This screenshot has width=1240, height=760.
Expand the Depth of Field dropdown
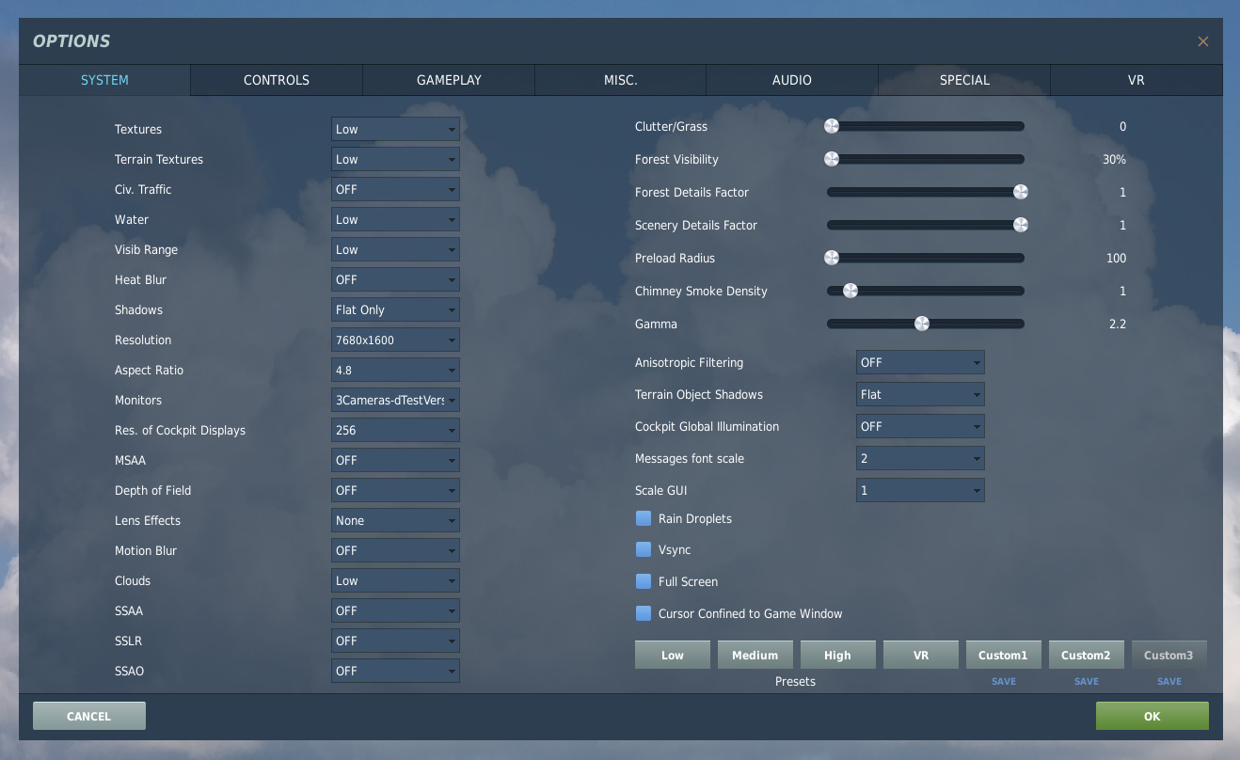[395, 490]
